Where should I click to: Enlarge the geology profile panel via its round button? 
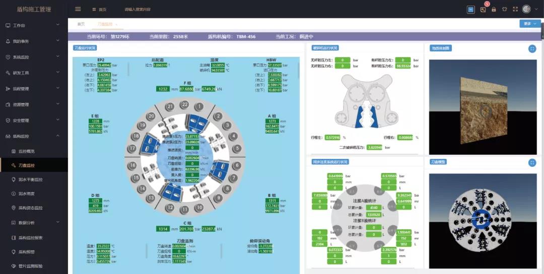point(532,49)
